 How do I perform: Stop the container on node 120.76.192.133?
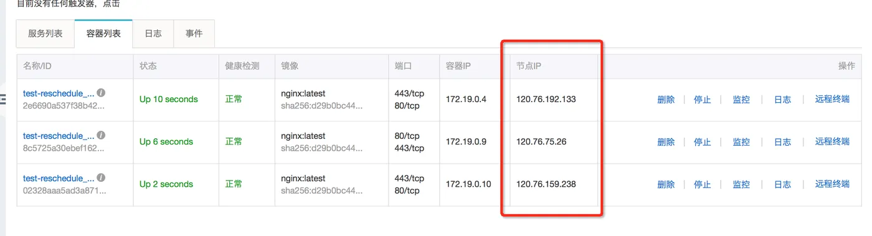coord(703,100)
